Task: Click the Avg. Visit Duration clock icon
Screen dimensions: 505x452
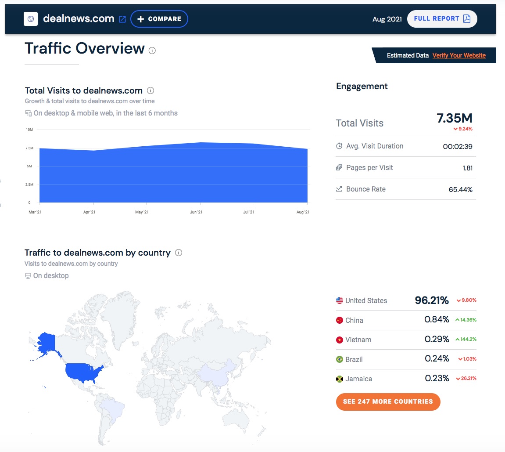Action: coord(339,146)
